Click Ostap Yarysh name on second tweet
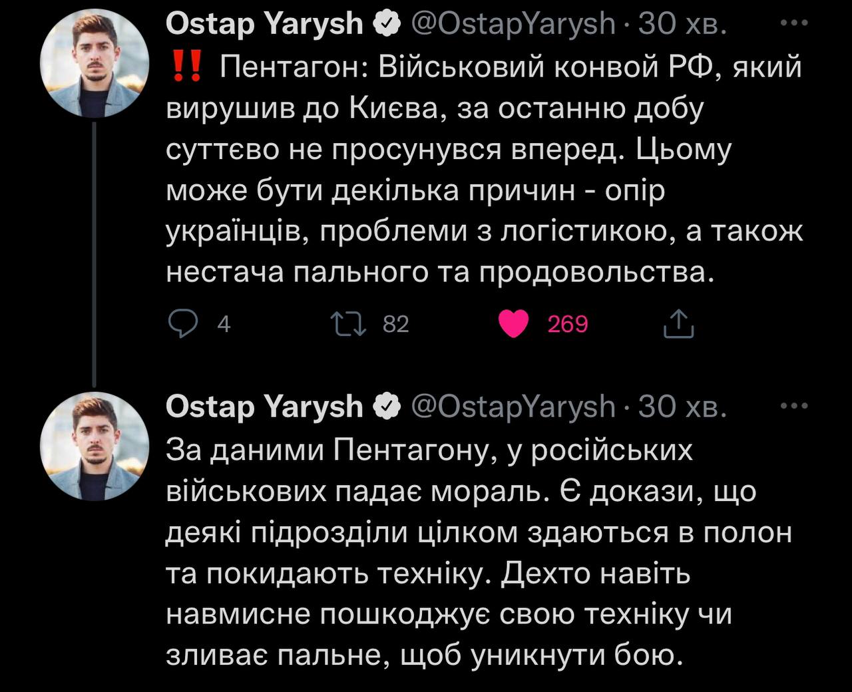The image size is (852, 692). [264, 407]
